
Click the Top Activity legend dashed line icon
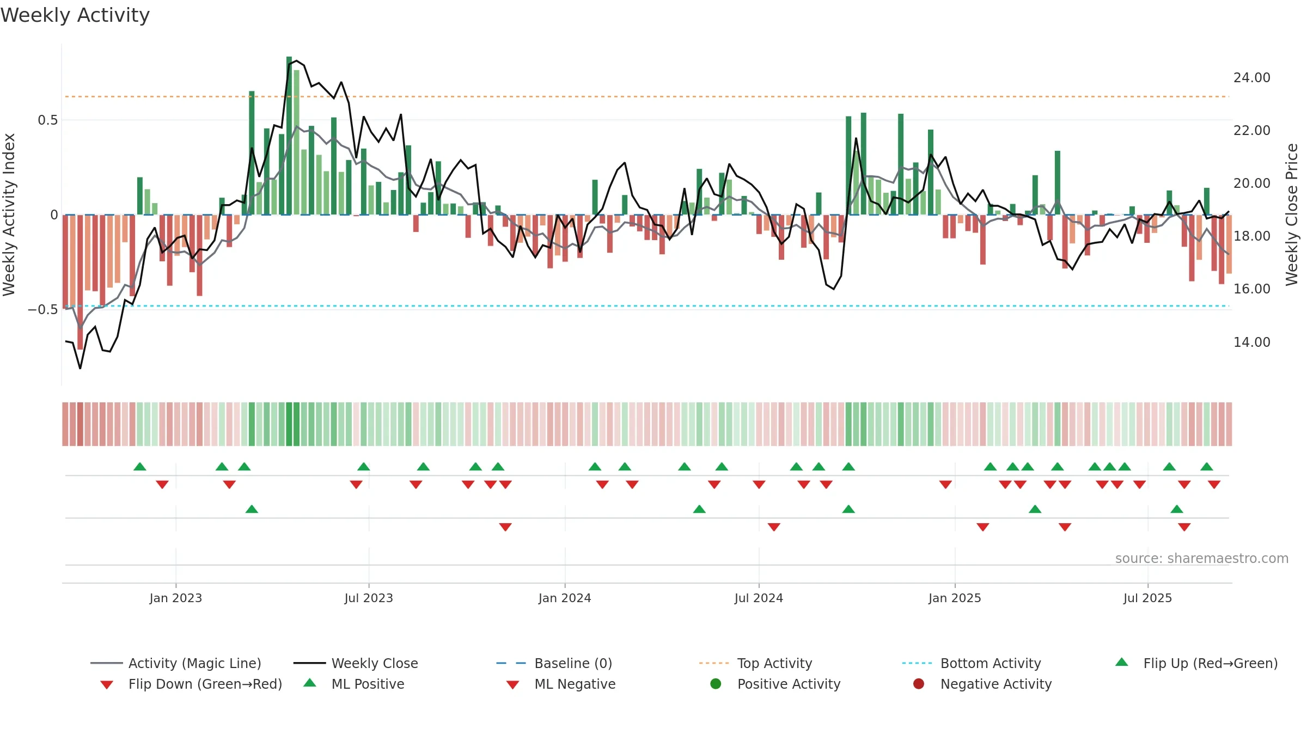(714, 663)
